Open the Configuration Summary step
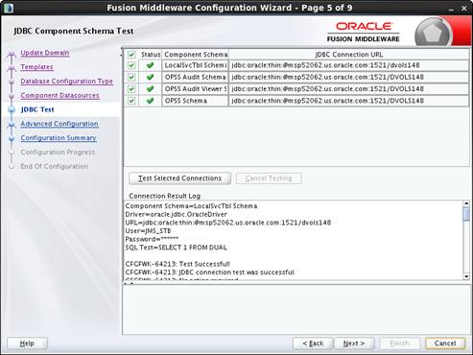This screenshot has height=355, width=473. 59,138
